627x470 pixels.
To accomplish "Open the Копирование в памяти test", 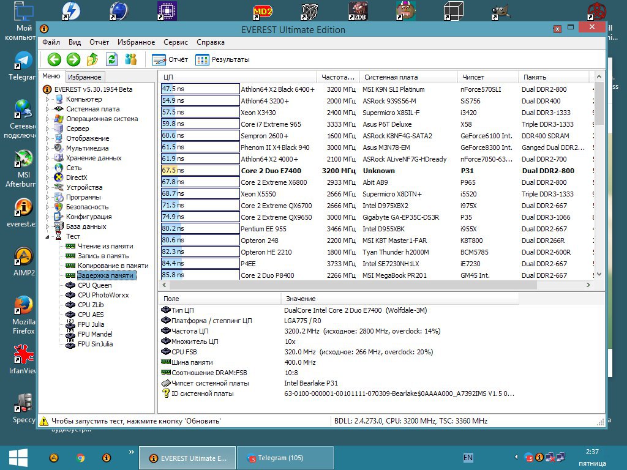I will pyautogui.click(x=113, y=266).
